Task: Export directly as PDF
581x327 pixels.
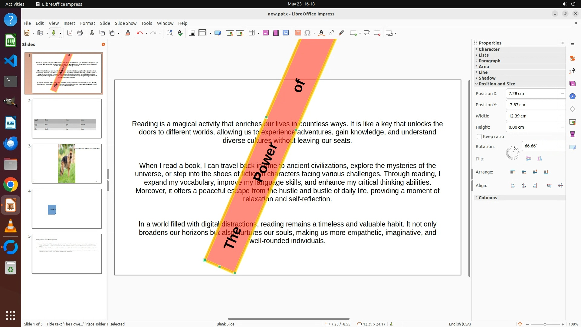Action: coord(70,33)
